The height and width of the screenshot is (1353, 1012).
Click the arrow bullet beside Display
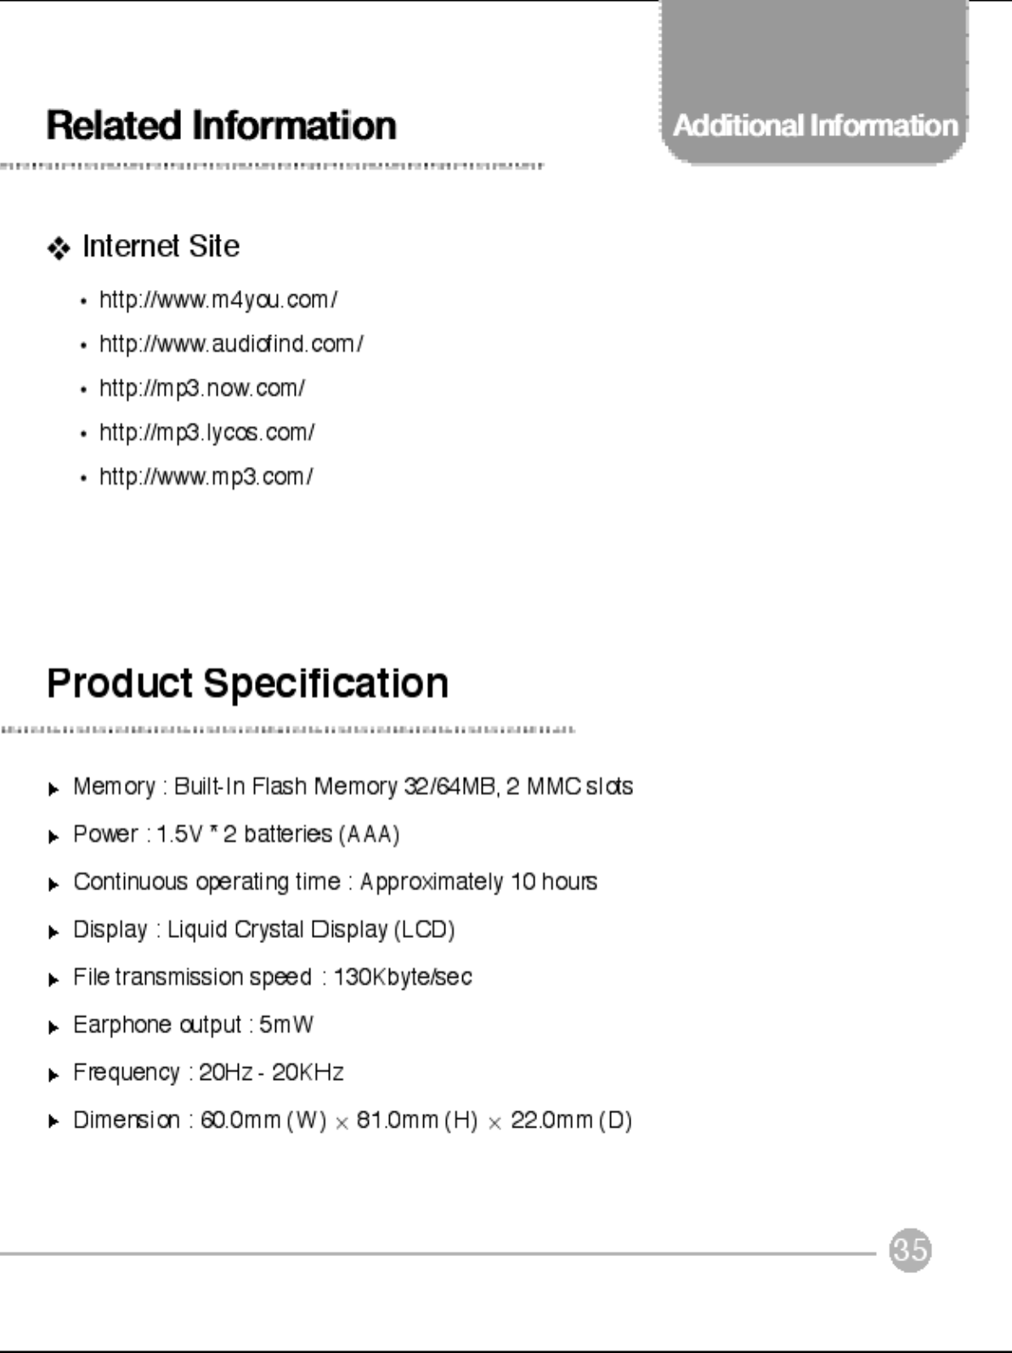coord(54,932)
